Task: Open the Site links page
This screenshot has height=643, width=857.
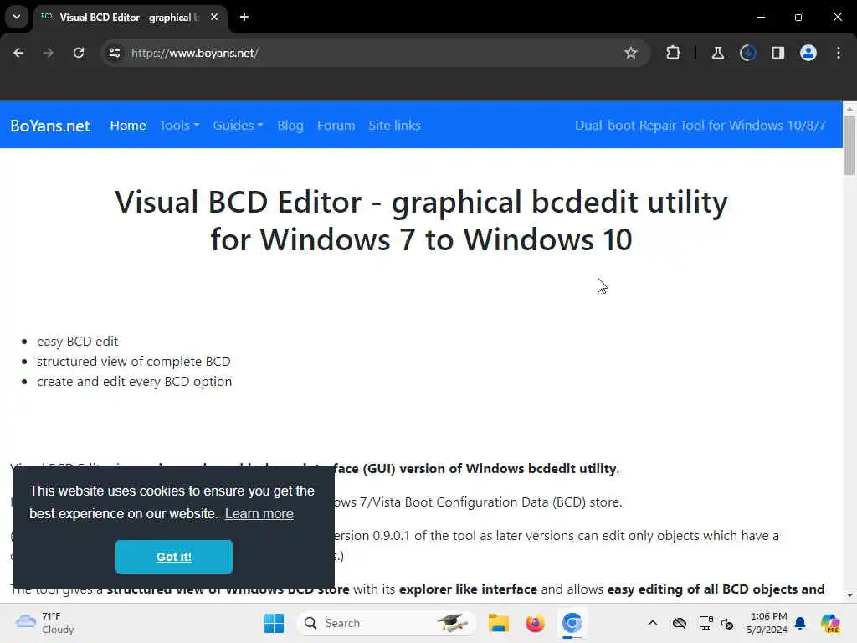Action: tap(395, 126)
